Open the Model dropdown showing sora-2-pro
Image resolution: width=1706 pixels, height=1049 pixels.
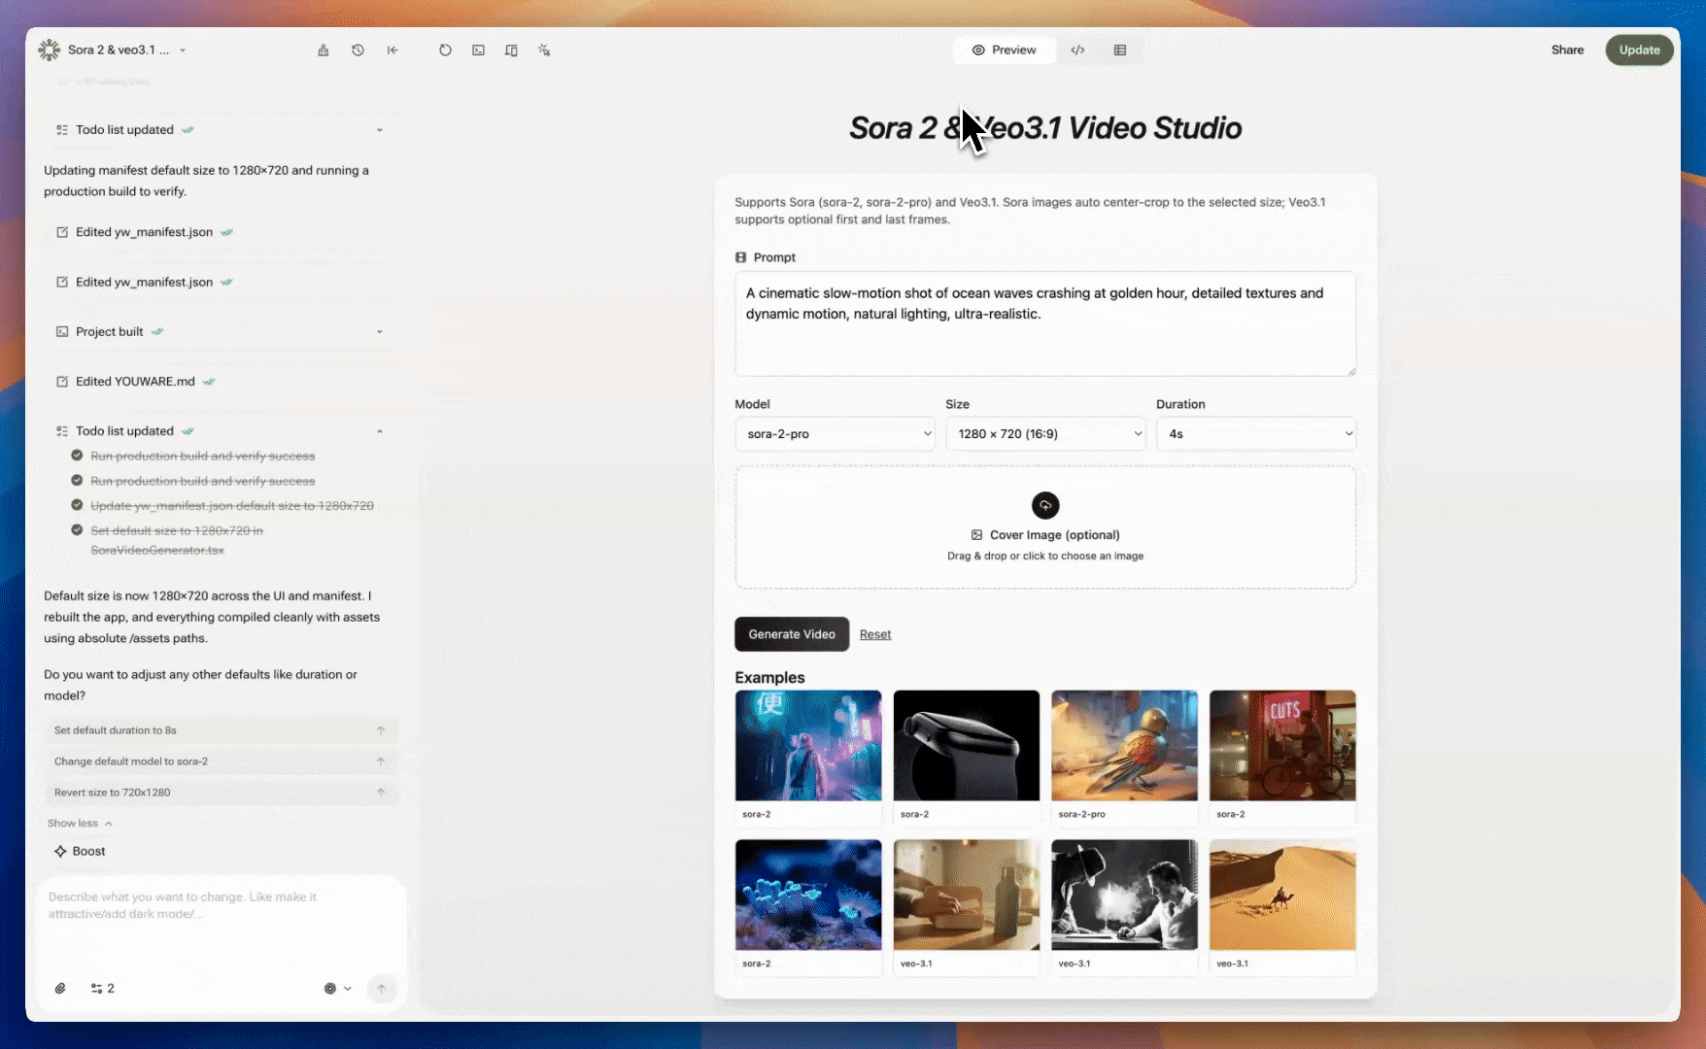[835, 434]
